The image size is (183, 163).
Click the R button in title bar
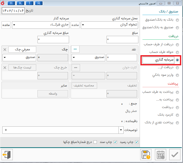point(38,3)
